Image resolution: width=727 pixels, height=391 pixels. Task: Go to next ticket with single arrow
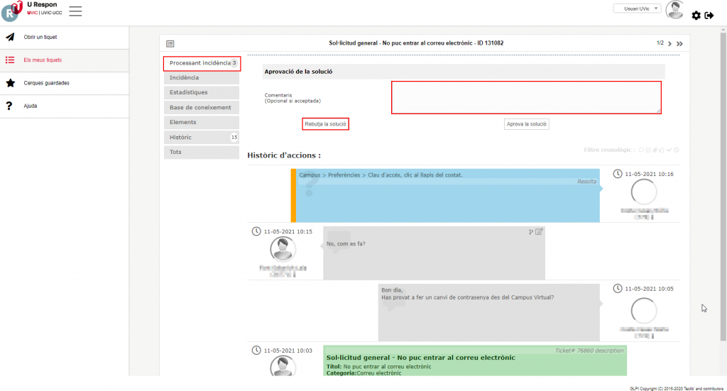click(669, 43)
